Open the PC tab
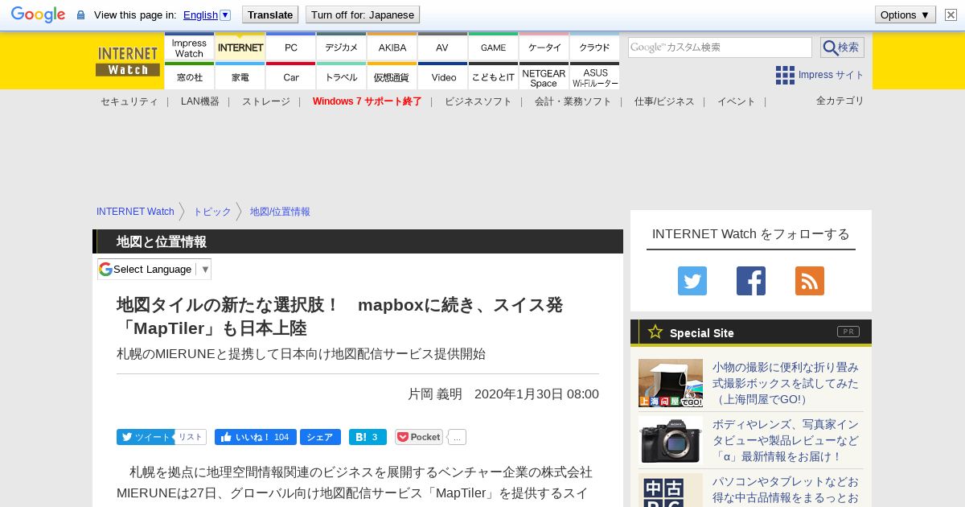965x507 pixels. (290, 47)
